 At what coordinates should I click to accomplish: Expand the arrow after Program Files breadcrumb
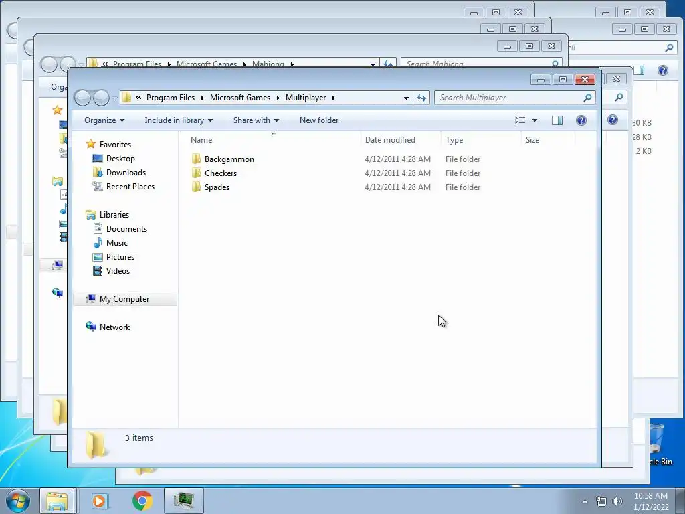click(x=202, y=98)
